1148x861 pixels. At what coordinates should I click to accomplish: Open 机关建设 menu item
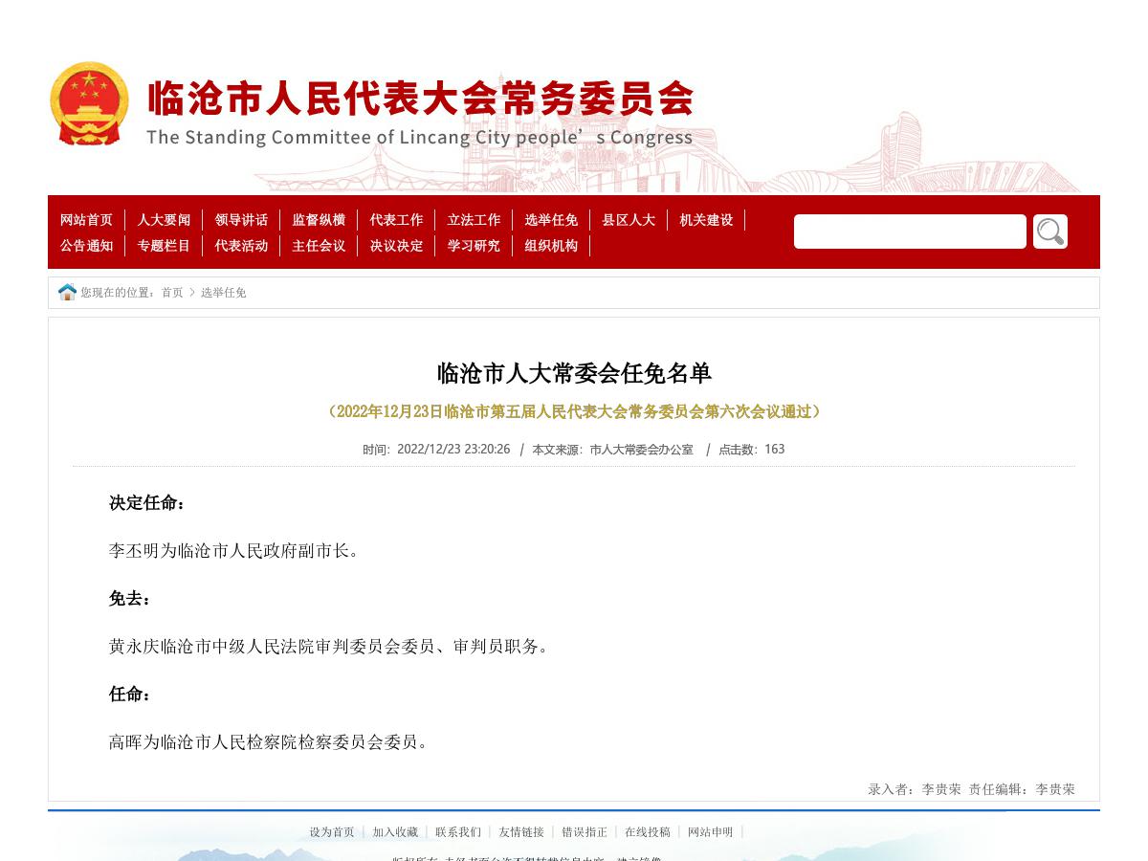coord(706,220)
